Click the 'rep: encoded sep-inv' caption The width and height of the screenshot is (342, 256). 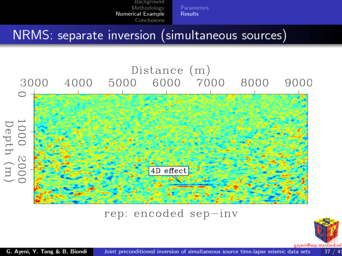(171, 214)
